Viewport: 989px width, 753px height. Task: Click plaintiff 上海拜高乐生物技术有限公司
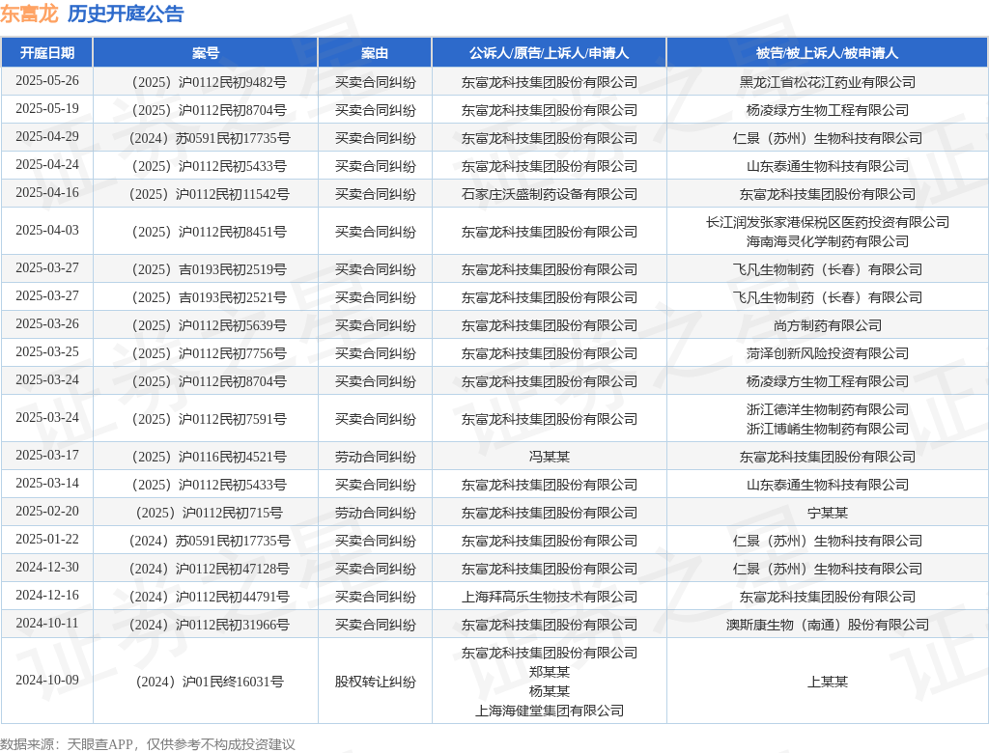(x=549, y=597)
